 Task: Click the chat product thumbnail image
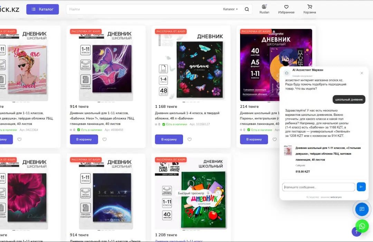point(288,150)
